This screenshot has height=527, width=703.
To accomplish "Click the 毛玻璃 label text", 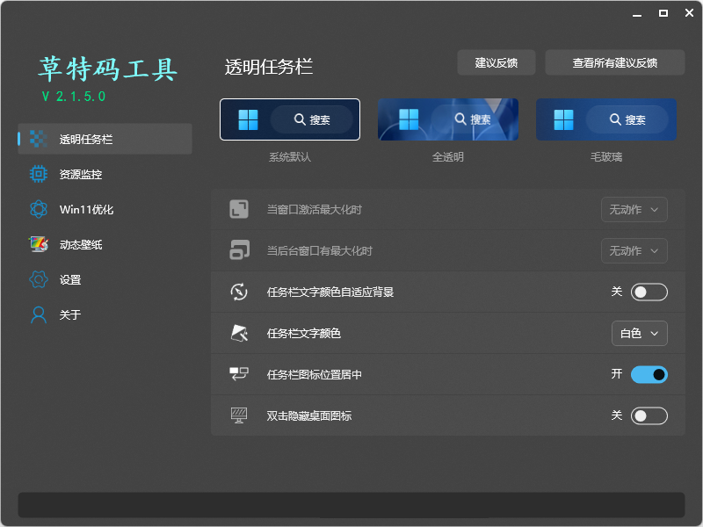I will pos(606,157).
